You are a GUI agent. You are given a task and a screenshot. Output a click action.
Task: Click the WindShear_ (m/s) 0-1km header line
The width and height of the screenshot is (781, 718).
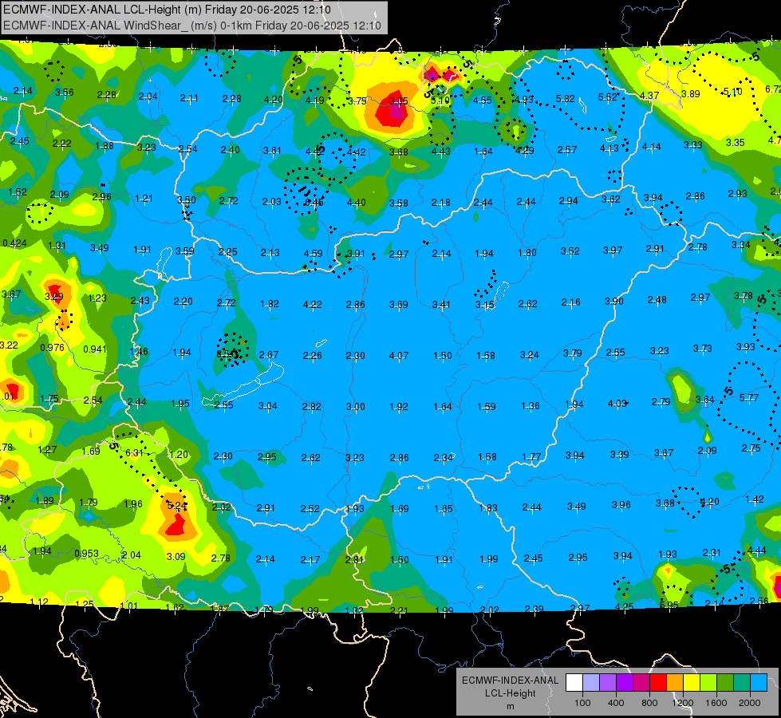click(x=191, y=26)
